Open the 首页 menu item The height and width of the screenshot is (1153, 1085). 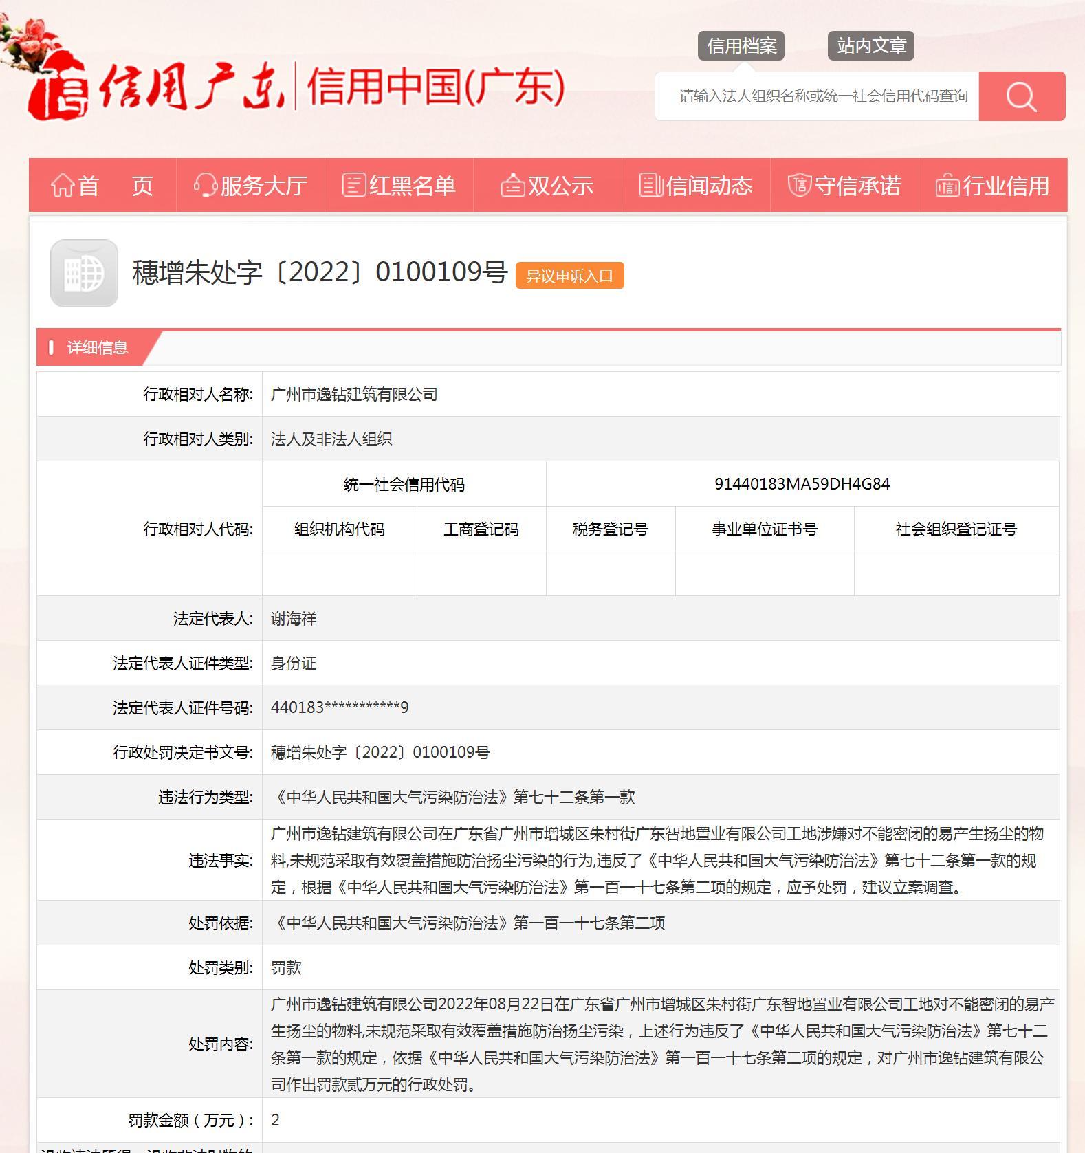click(x=102, y=185)
